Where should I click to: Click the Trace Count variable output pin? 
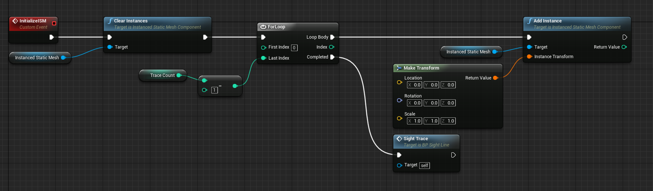click(x=179, y=75)
